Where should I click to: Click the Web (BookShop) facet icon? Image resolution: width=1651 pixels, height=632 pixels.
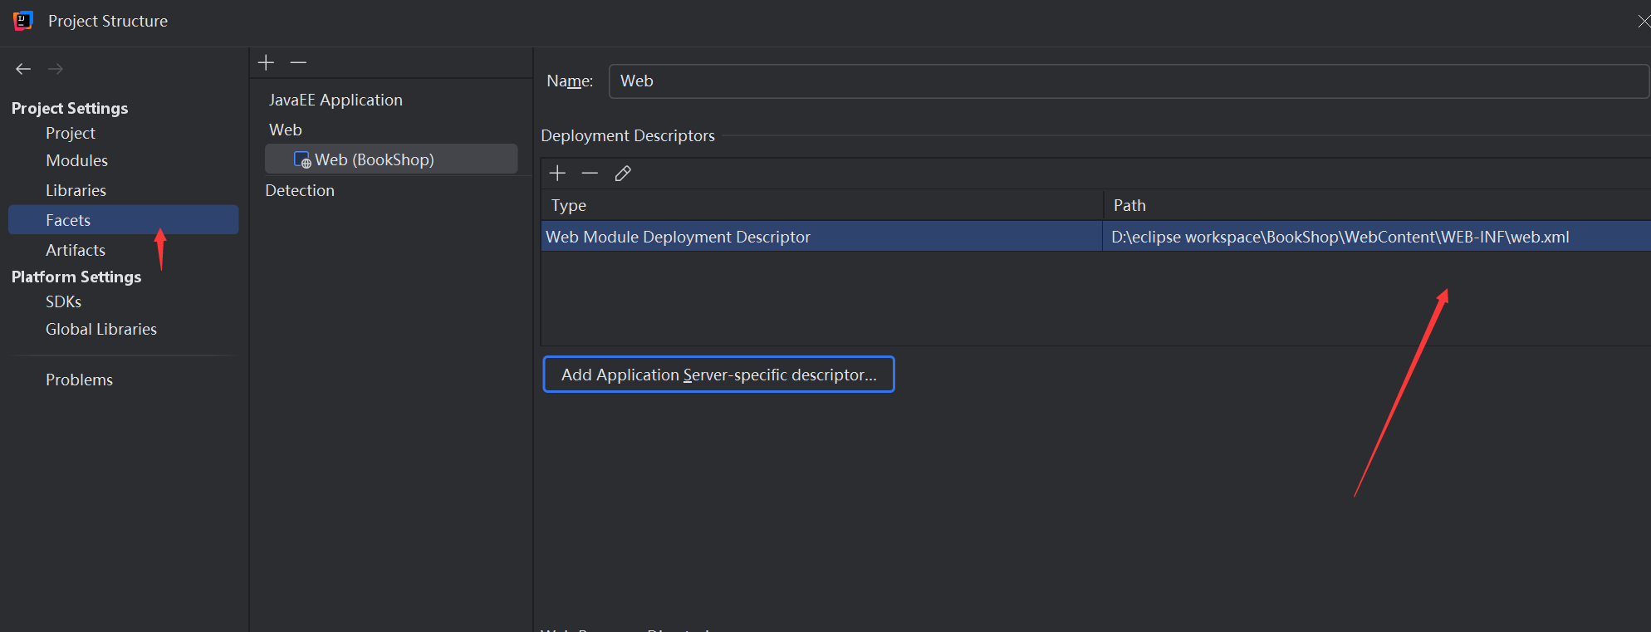(302, 159)
